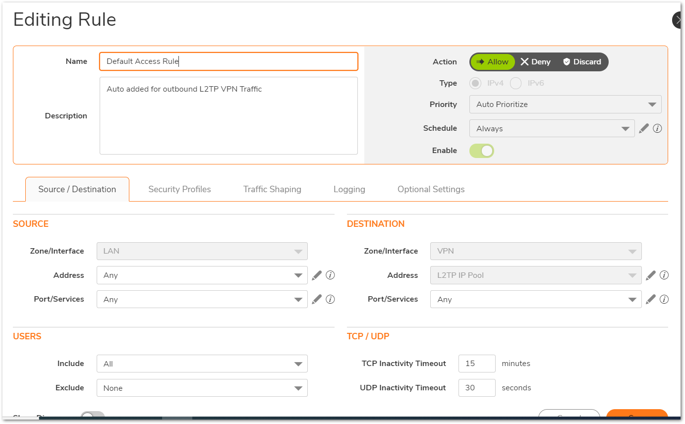Select the IPv4 radio button
Image resolution: width=685 pixels, height=424 pixels.
click(475, 83)
